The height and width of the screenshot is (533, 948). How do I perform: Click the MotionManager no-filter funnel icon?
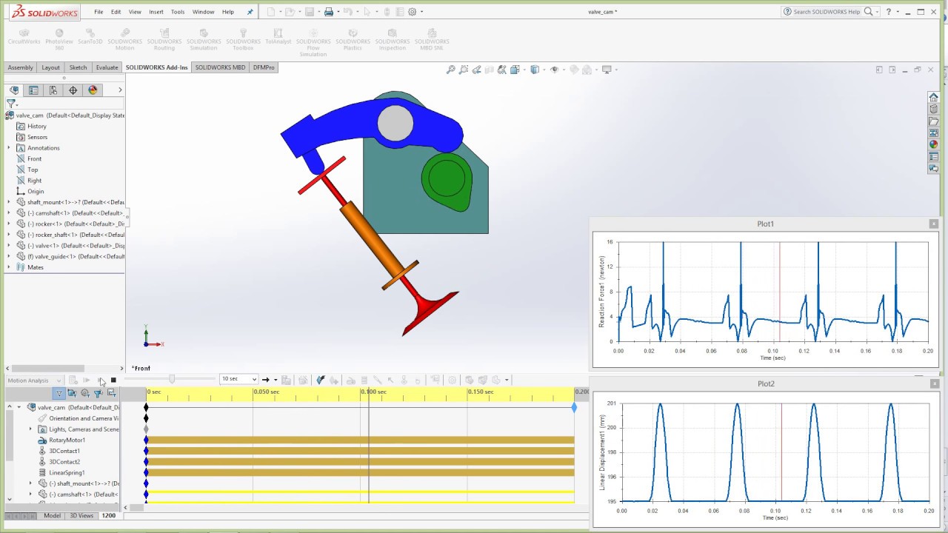[59, 393]
